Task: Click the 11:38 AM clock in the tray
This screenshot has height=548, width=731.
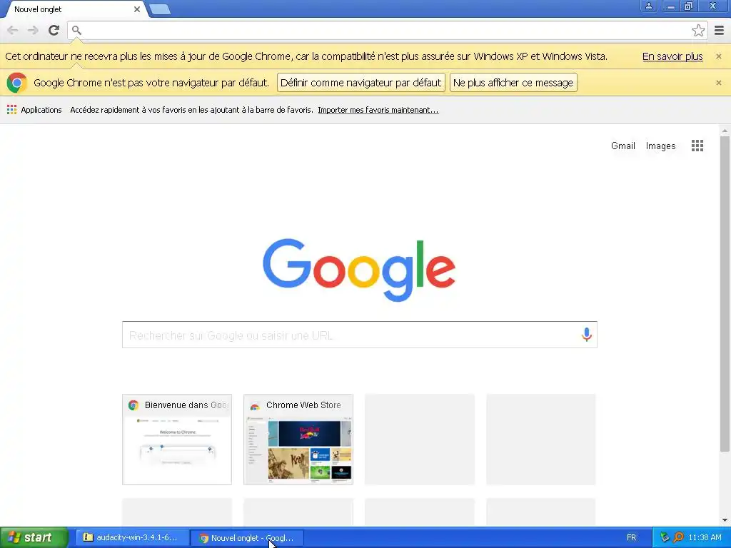Action: [x=705, y=537]
